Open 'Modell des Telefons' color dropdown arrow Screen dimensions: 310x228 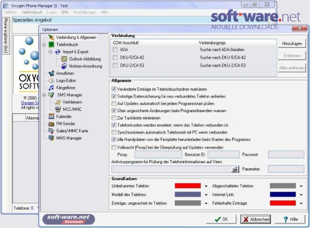point(206,195)
